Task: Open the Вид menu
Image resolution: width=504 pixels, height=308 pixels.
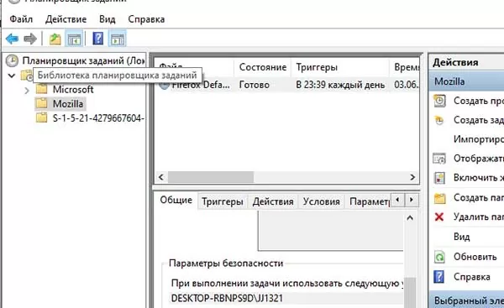Action: (107, 19)
